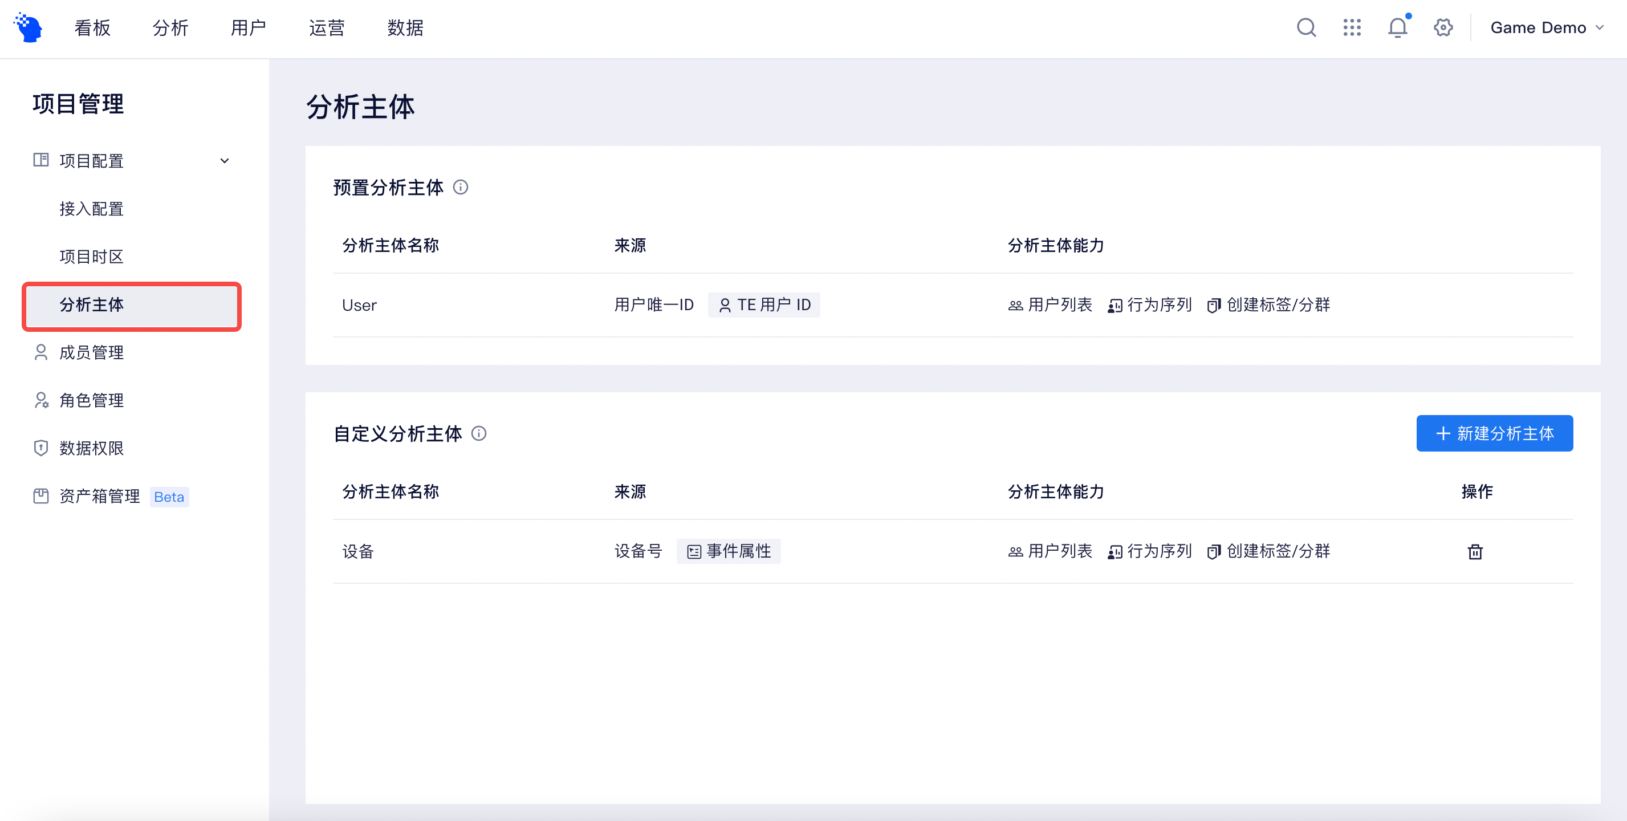Click the TE 用户 ID source tag

coord(763,305)
